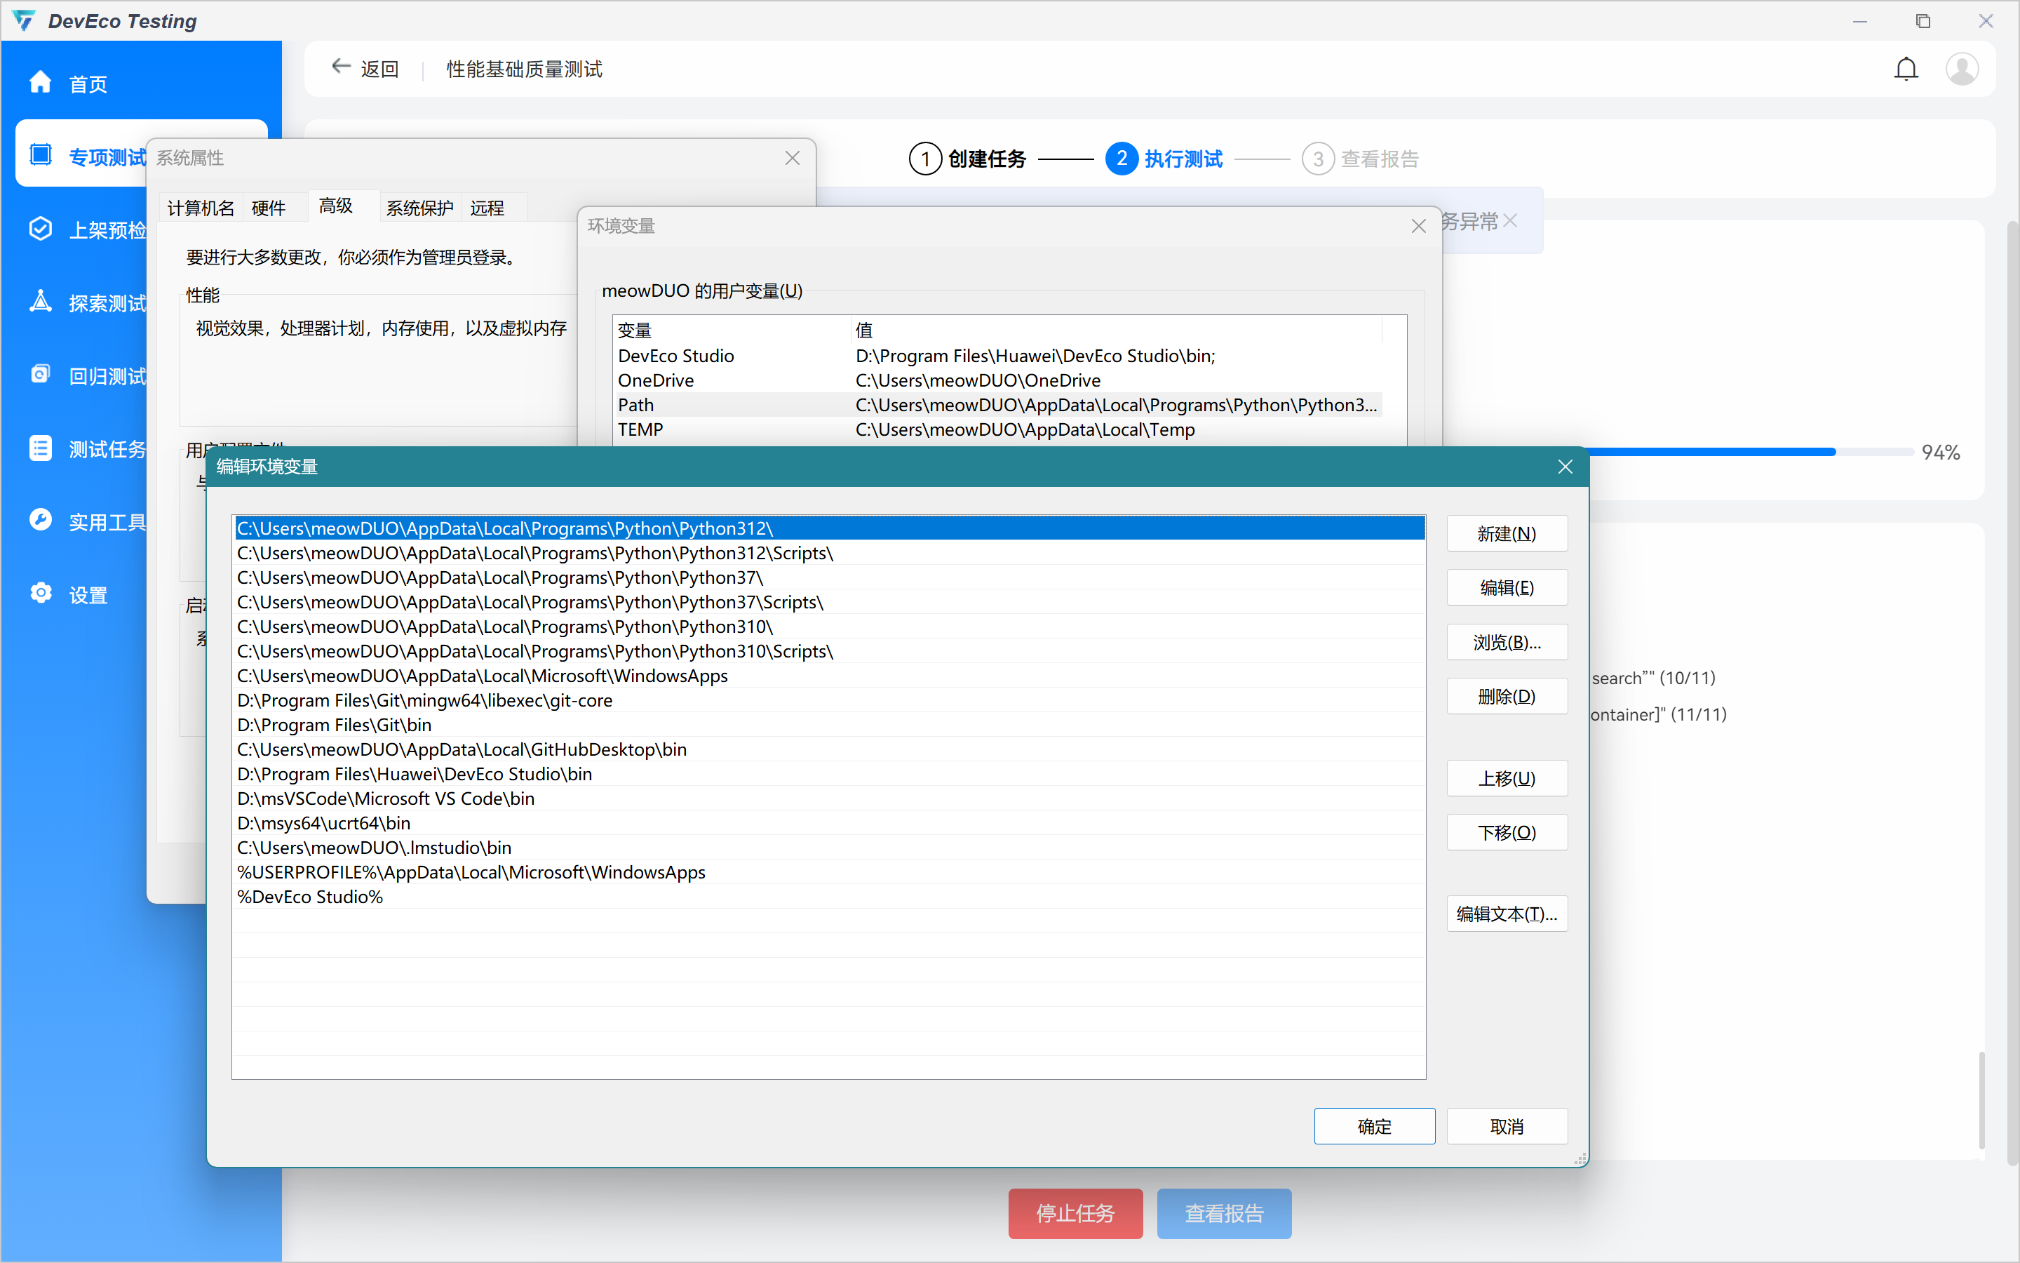
Task: Click the Home house icon in sidebar
Action: click(40, 83)
